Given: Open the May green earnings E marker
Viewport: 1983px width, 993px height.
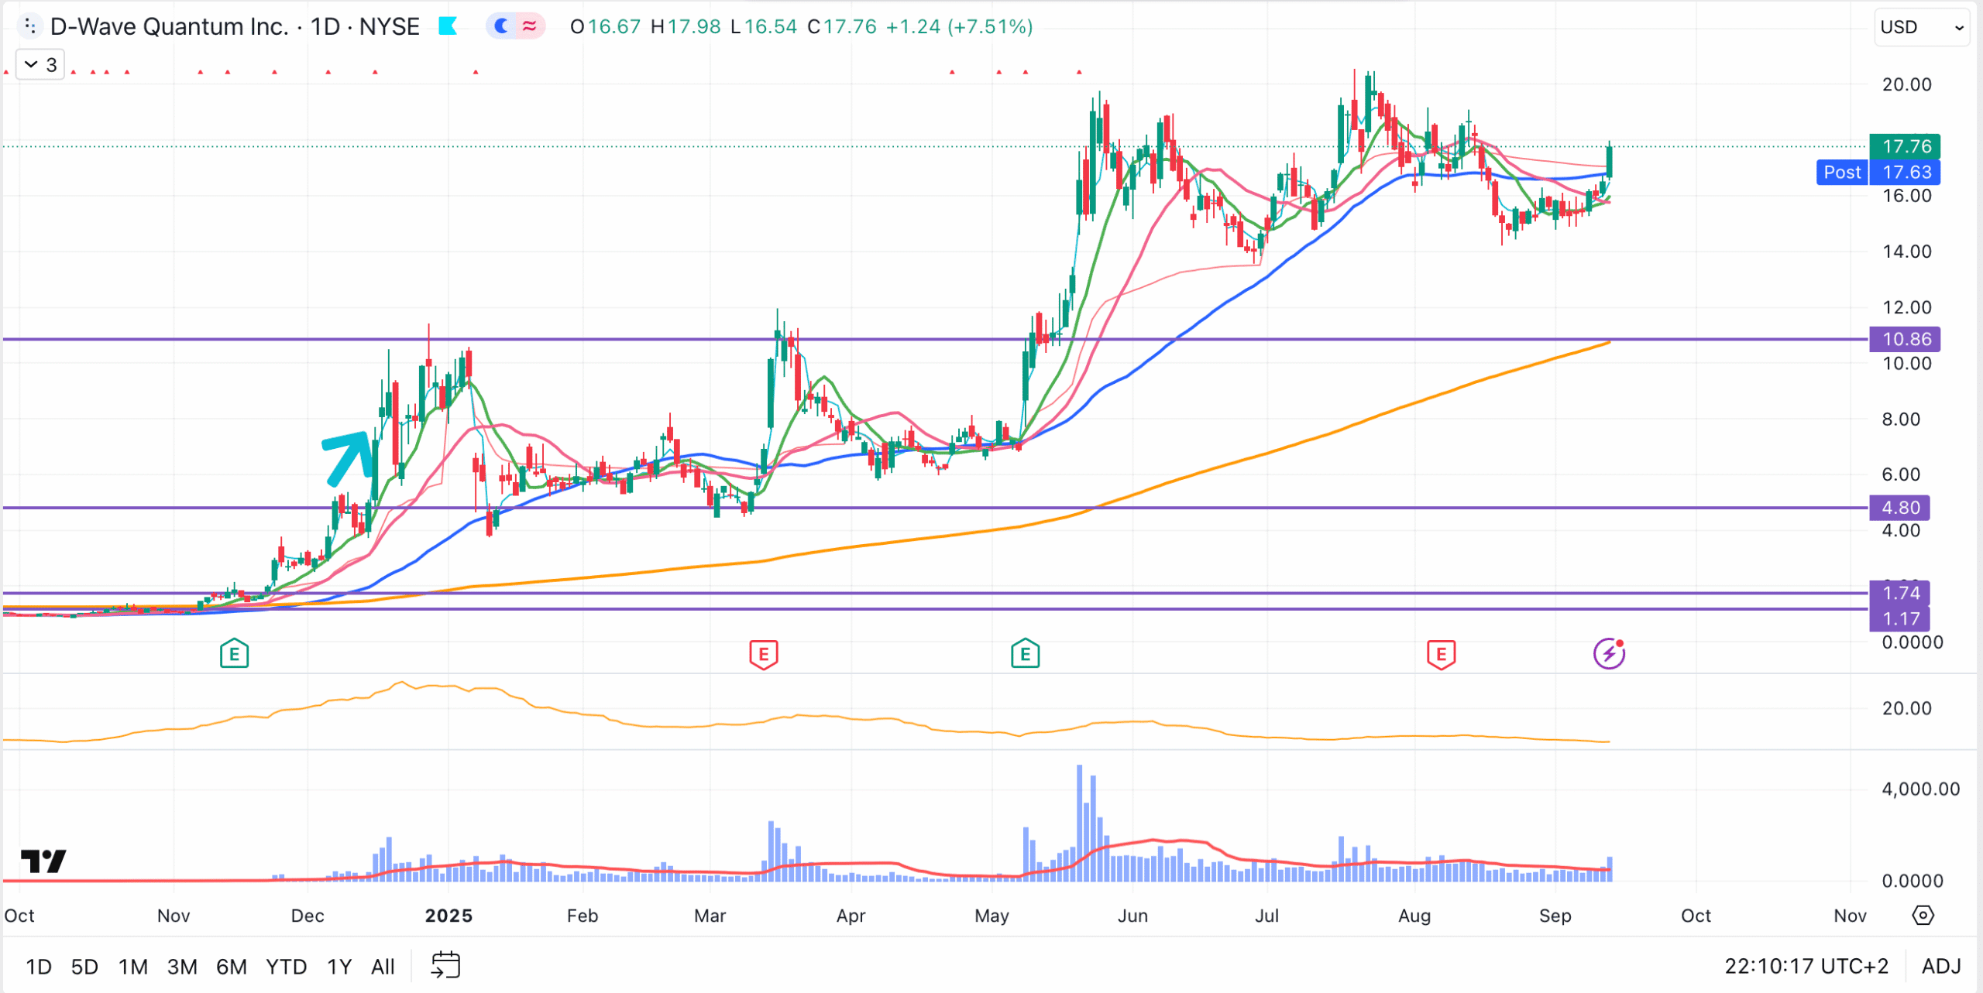Looking at the screenshot, I should click(x=1025, y=654).
